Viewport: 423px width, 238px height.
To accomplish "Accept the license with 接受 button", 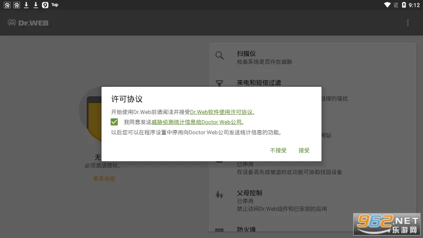I will [x=304, y=150].
